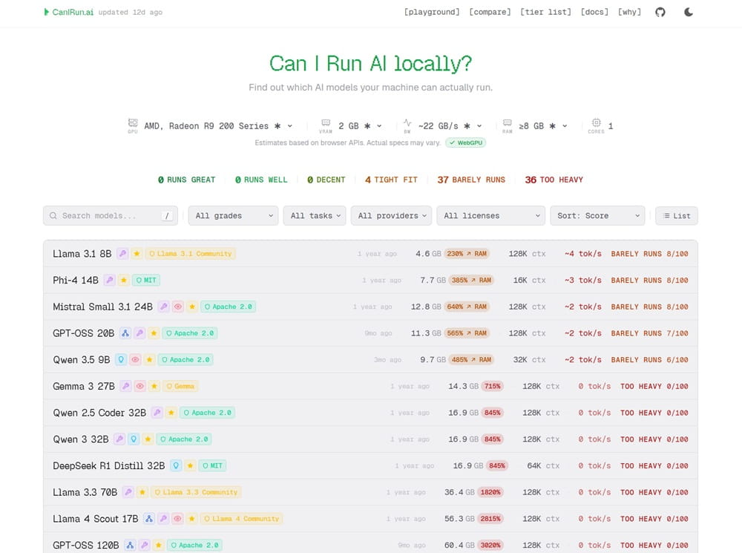Click the WebGPU status badge
This screenshot has height=553, width=742.
466,143
